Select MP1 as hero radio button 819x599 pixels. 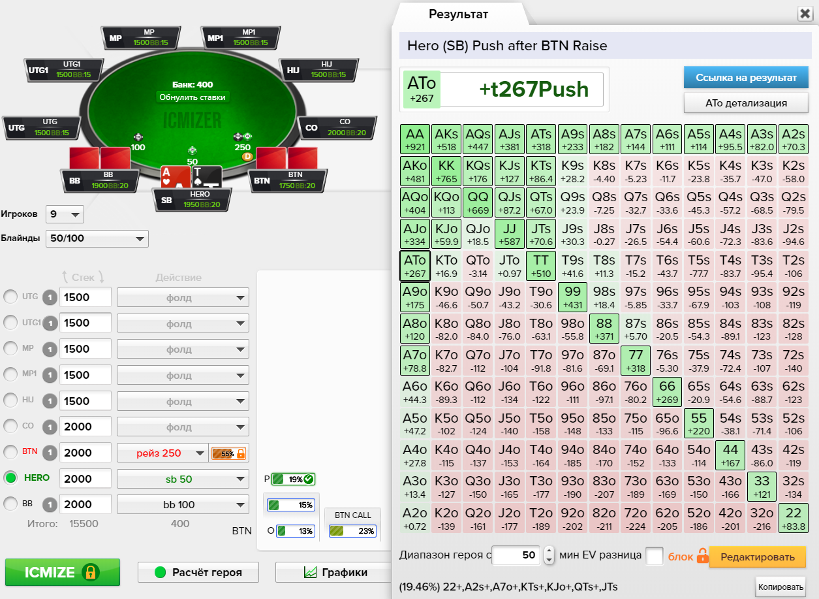point(10,375)
